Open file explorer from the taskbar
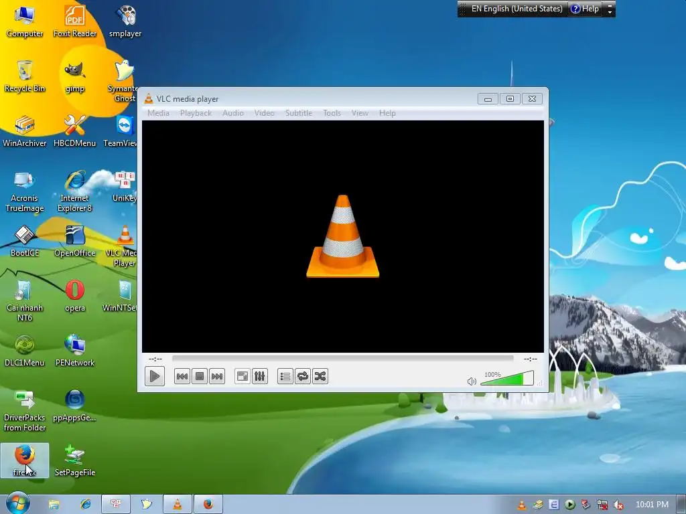Image resolution: width=686 pixels, height=514 pixels. coord(54,505)
